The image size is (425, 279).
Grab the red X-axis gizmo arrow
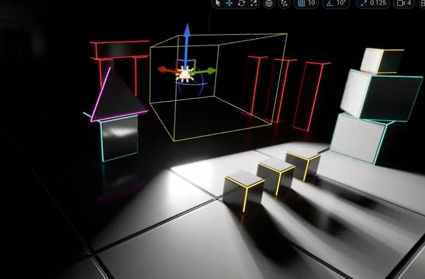click(166, 70)
